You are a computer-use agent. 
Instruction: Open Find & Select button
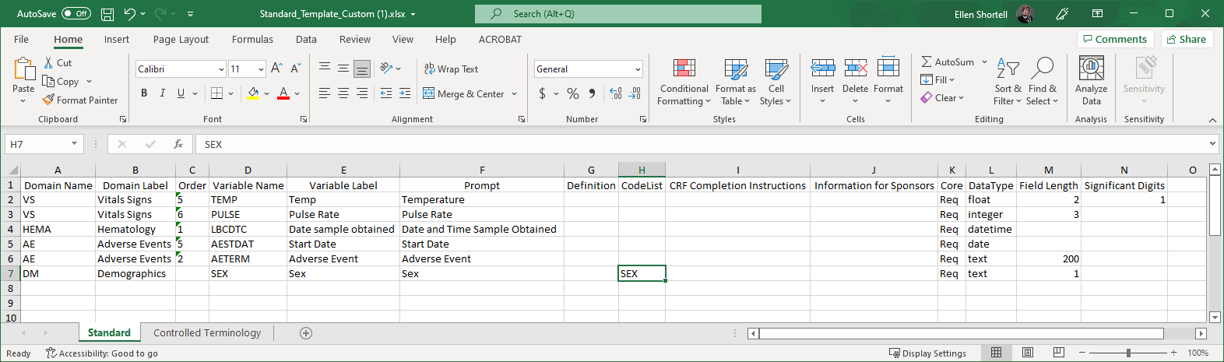click(x=1043, y=82)
